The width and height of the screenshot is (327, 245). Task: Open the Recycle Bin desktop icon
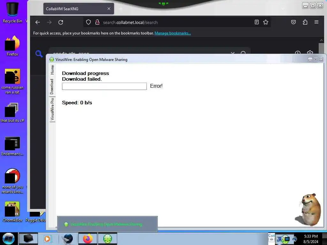click(x=12, y=12)
